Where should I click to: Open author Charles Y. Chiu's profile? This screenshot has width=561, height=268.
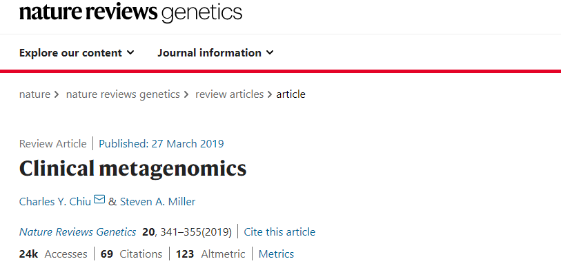[x=55, y=202]
